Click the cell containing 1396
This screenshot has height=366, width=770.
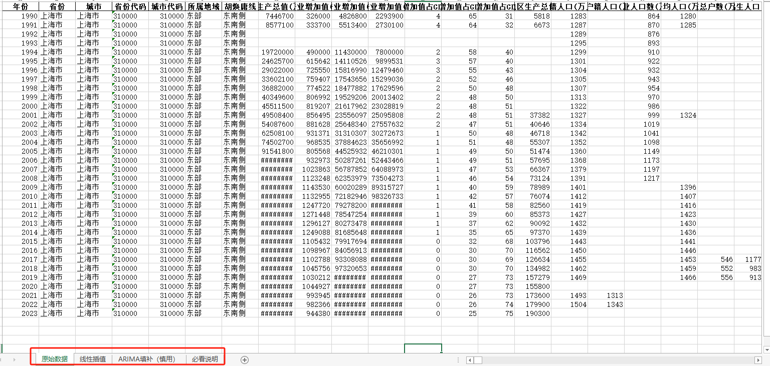[x=679, y=187]
